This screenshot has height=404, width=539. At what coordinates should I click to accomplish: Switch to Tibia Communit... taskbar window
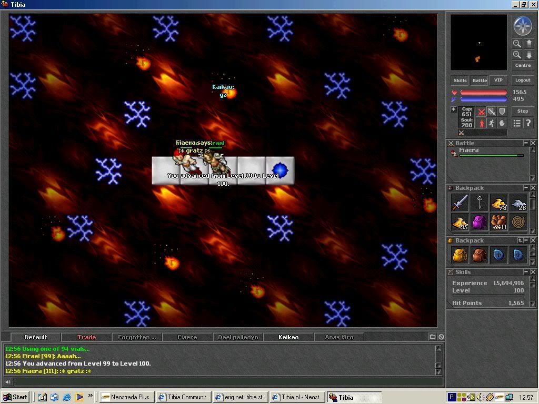185,397
